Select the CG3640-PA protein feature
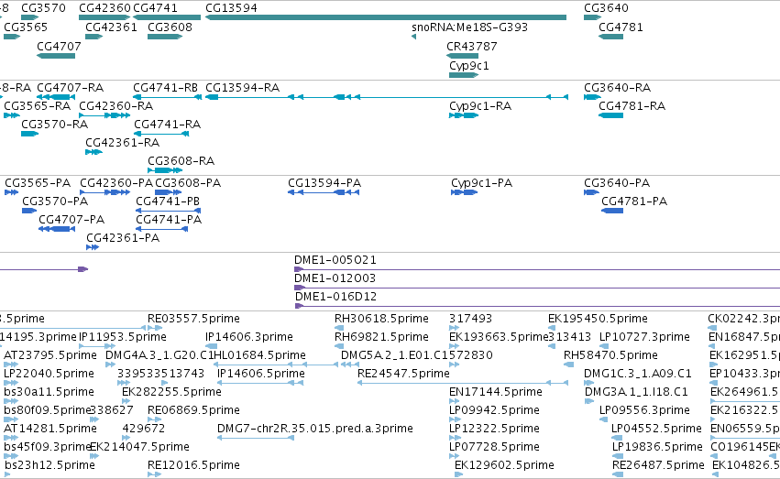The width and height of the screenshot is (780, 479). coord(591,192)
